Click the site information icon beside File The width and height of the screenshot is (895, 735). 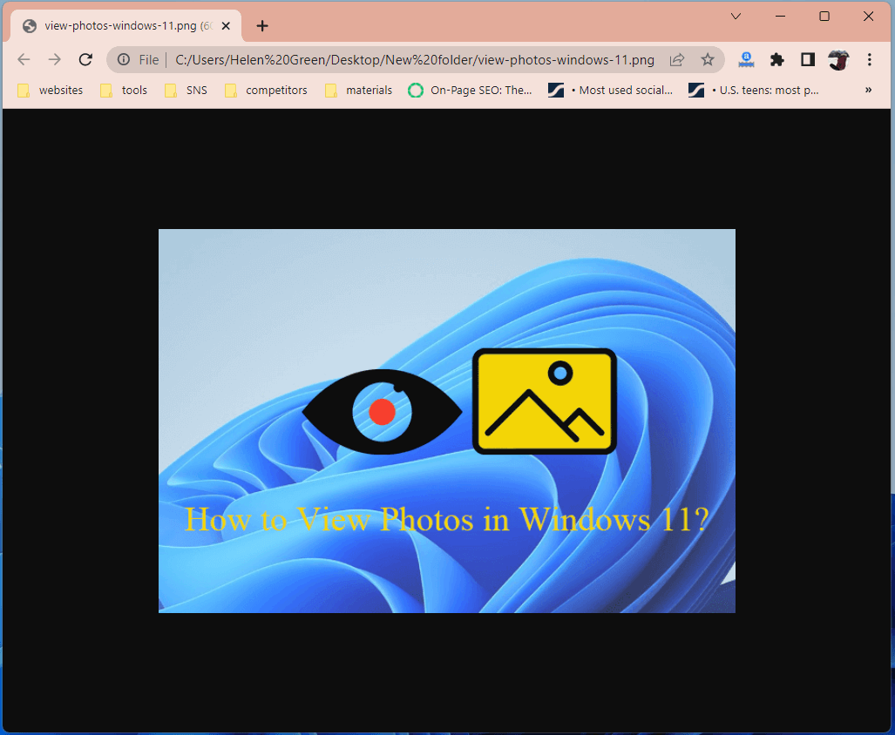pos(123,60)
